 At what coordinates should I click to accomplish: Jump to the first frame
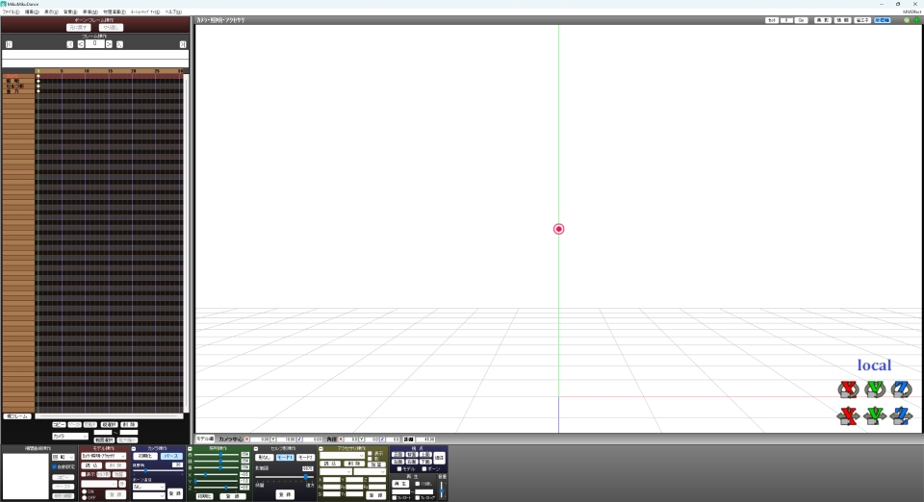click(9, 44)
